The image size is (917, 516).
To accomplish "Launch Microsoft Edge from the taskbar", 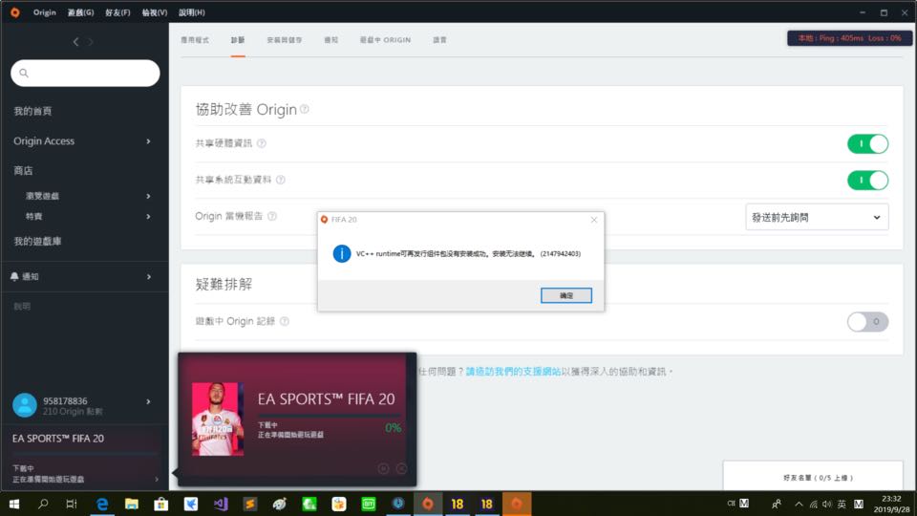I will 102,504.
